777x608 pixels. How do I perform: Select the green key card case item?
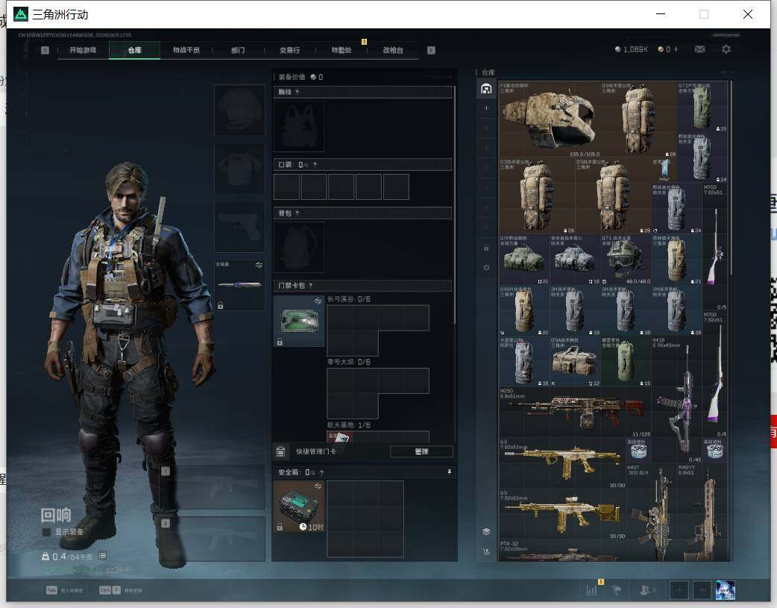click(299, 321)
